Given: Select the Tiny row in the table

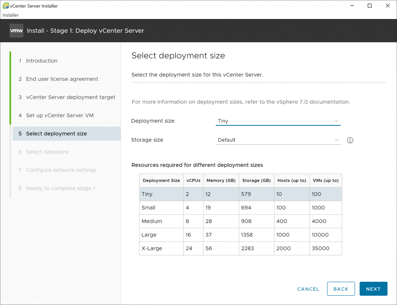Looking at the screenshot, I should click(x=240, y=194).
